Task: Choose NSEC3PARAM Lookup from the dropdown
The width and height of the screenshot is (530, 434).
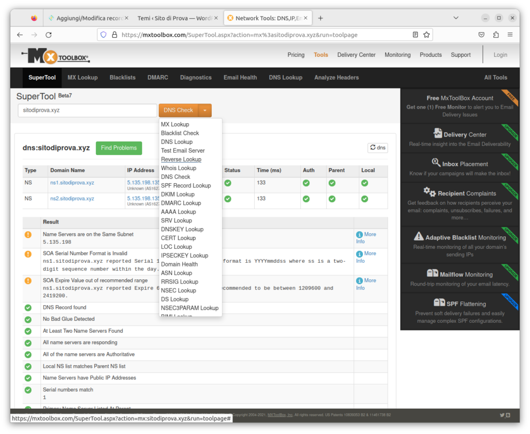Action: [189, 308]
